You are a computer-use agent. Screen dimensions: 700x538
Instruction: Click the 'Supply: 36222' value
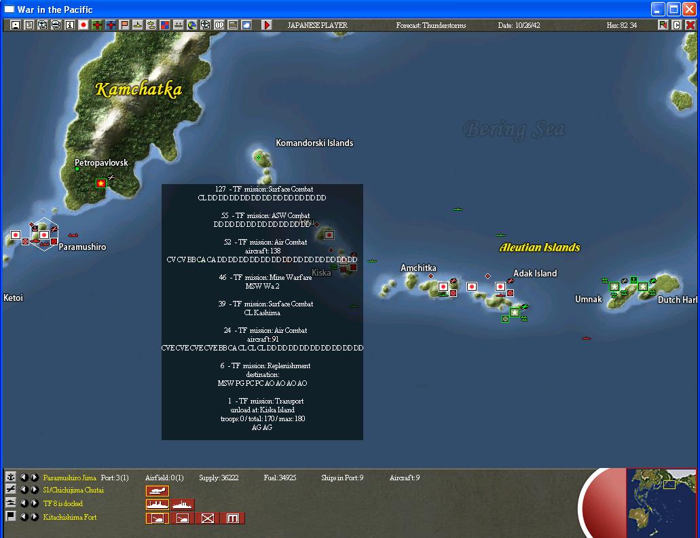click(x=219, y=478)
